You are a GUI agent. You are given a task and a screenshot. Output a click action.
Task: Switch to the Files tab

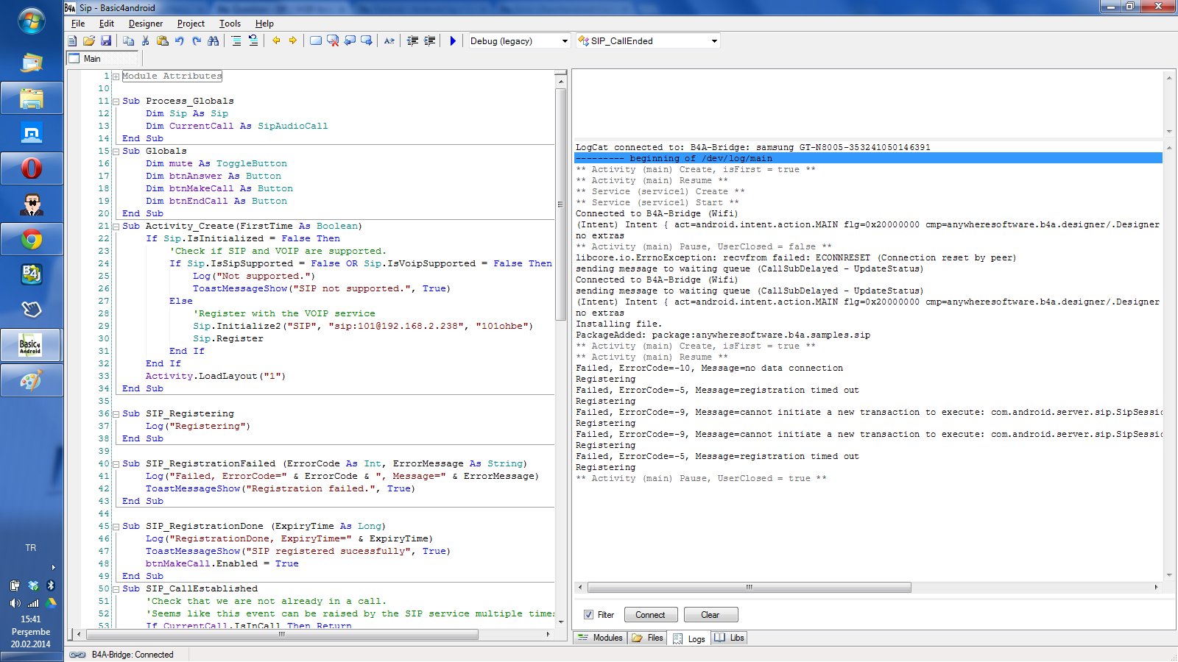648,638
